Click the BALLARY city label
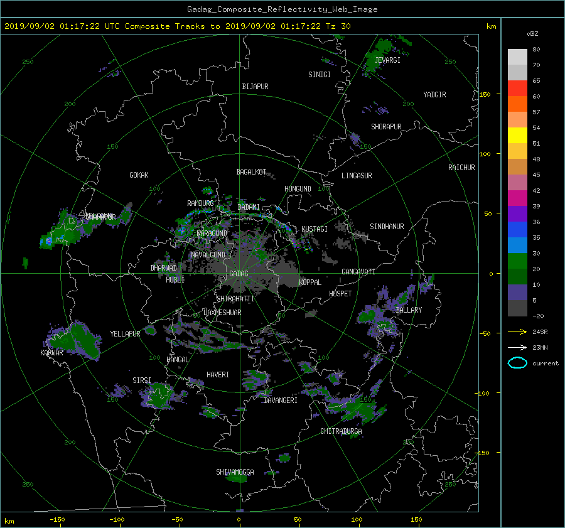The height and width of the screenshot is (528, 565). 409,310
